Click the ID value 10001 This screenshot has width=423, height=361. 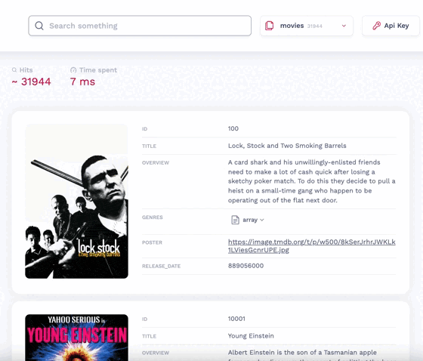click(236, 319)
